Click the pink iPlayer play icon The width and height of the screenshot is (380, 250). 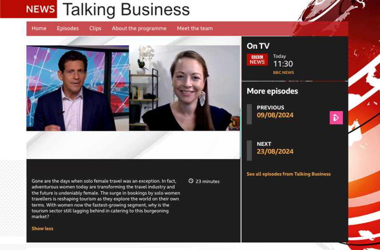click(x=336, y=118)
